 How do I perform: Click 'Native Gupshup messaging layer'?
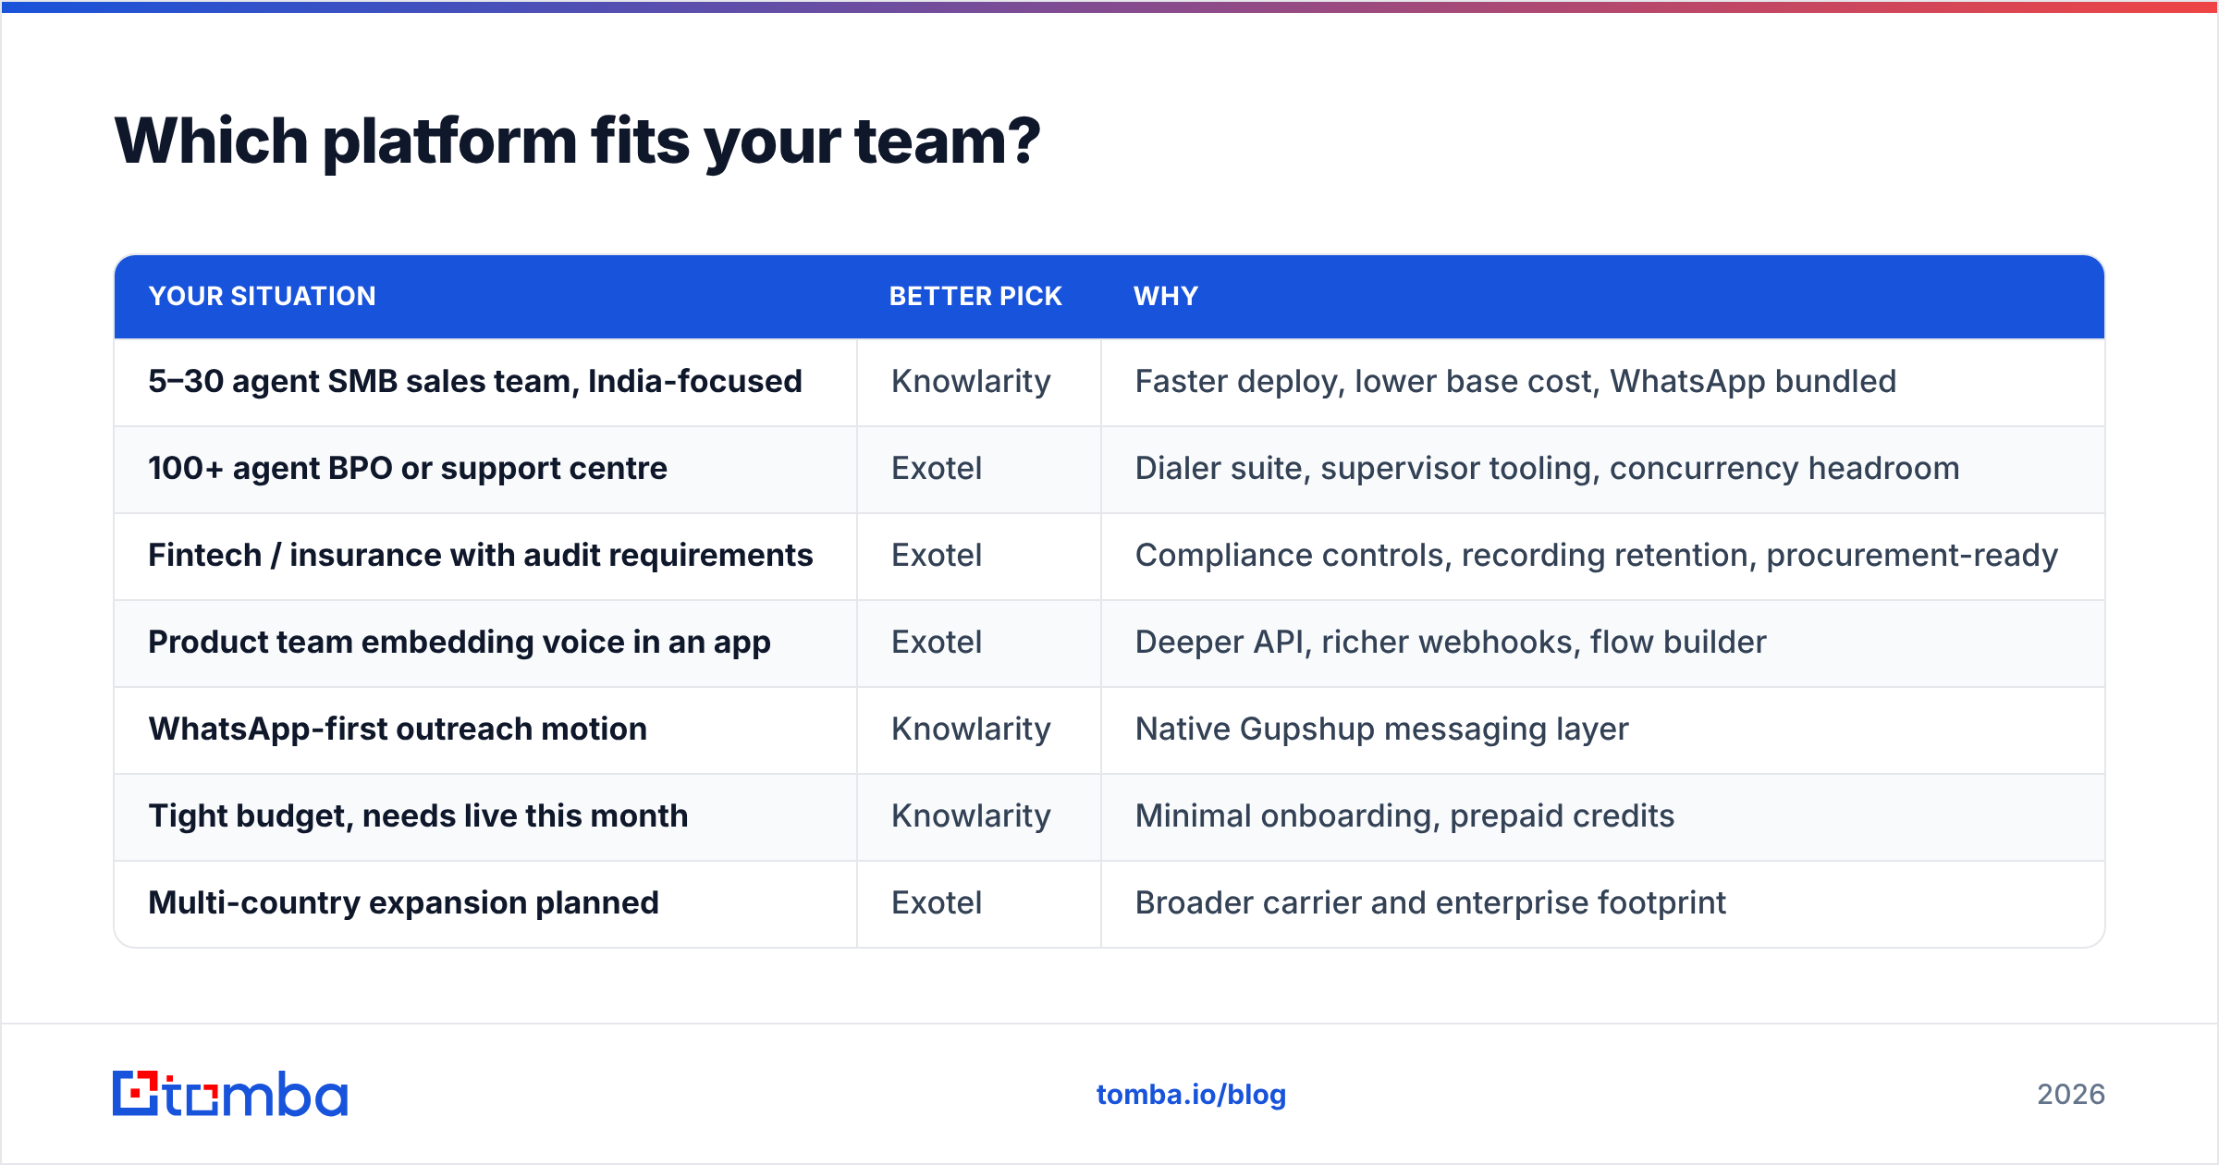coord(1381,729)
